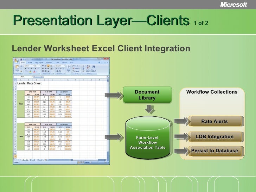Click the Paste clipboard icon
256x192 pixels.
17,66
